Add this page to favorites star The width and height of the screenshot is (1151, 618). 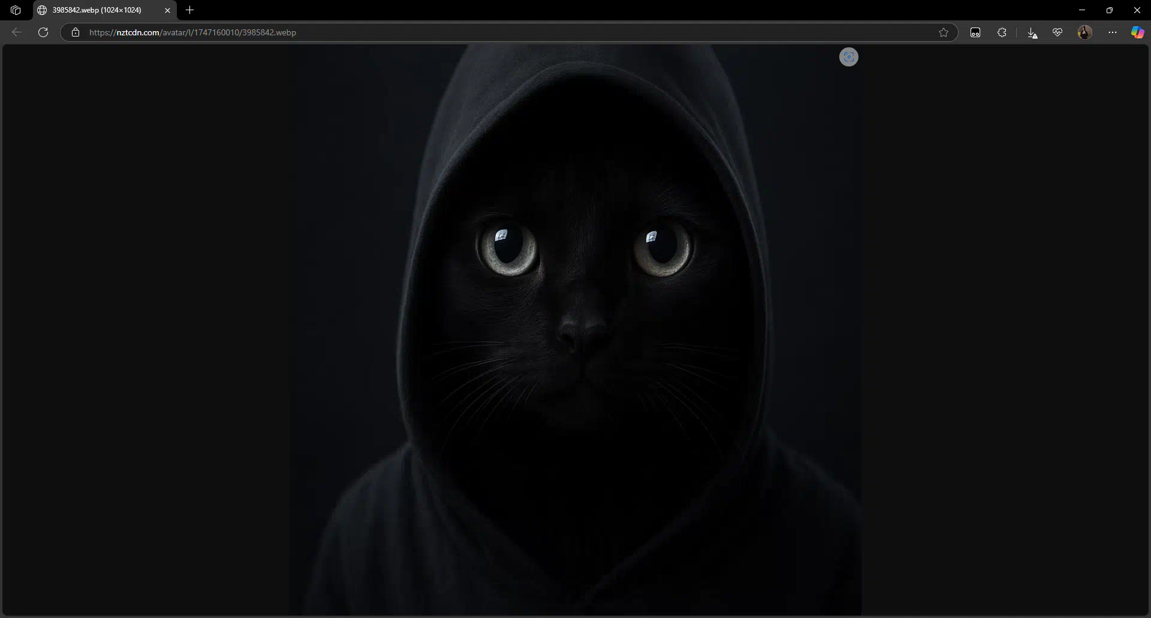[x=944, y=32]
